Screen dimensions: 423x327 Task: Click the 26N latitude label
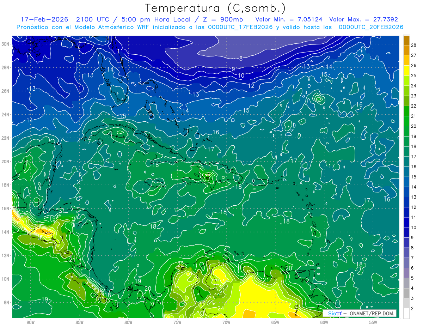point(5,91)
